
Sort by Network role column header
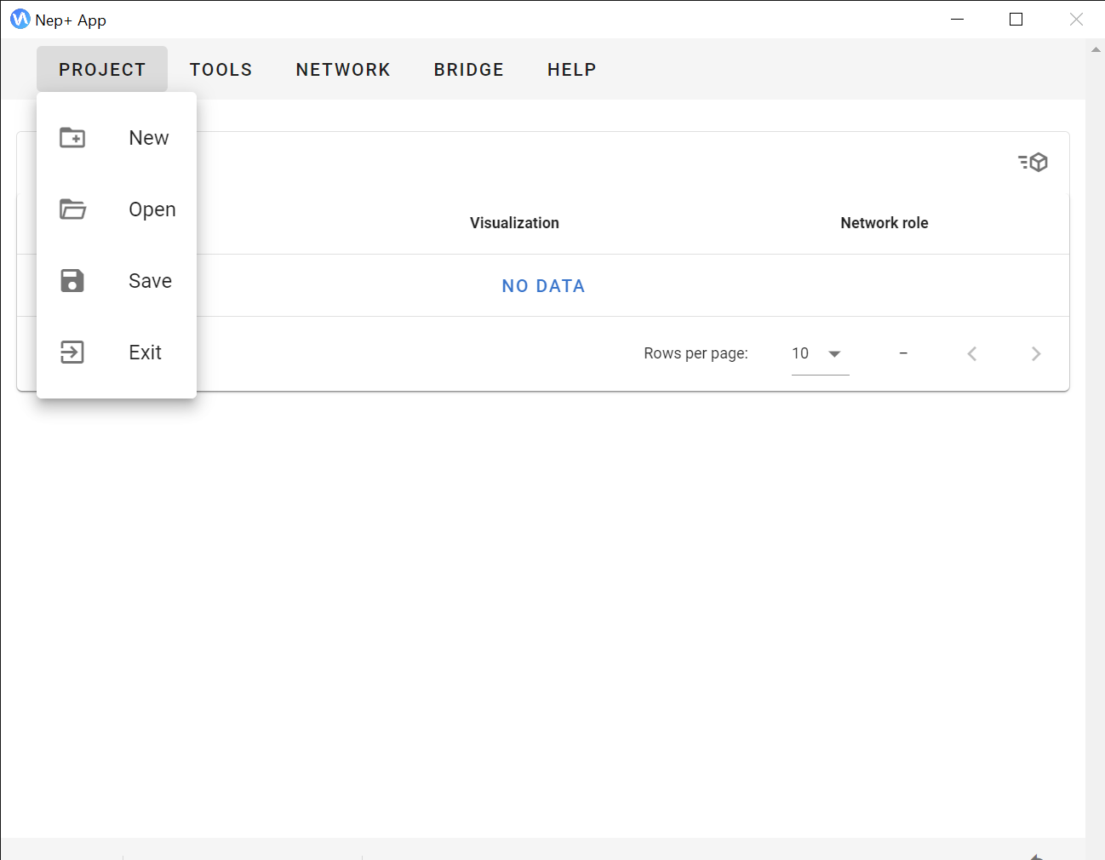885,223
